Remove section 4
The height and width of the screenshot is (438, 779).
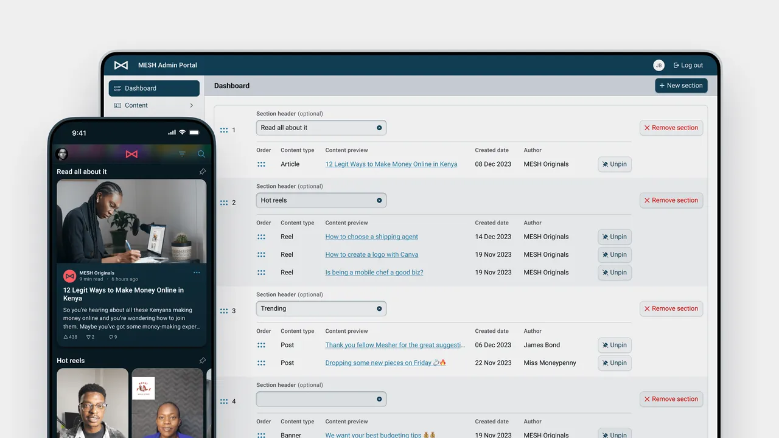pyautogui.click(x=671, y=399)
